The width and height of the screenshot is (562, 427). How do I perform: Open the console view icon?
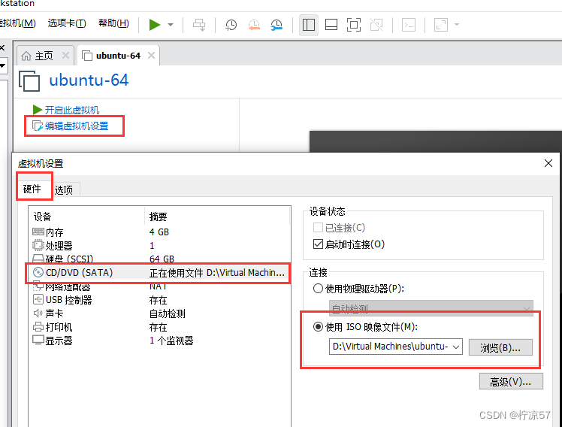(409, 25)
